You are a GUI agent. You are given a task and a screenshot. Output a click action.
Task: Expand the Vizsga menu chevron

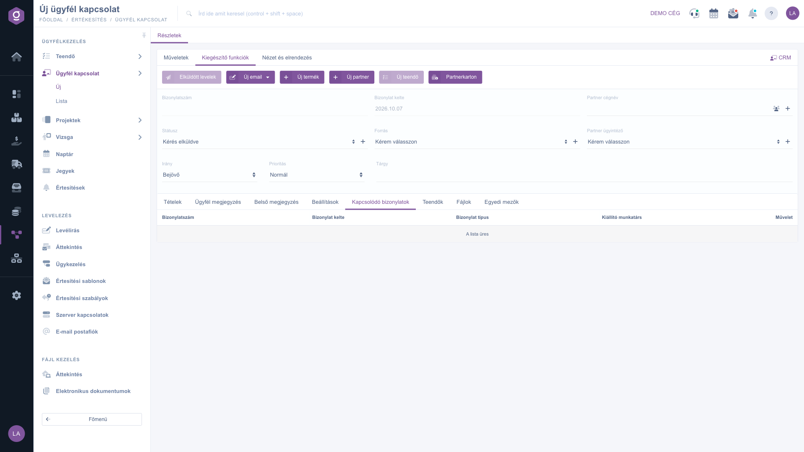pyautogui.click(x=140, y=137)
